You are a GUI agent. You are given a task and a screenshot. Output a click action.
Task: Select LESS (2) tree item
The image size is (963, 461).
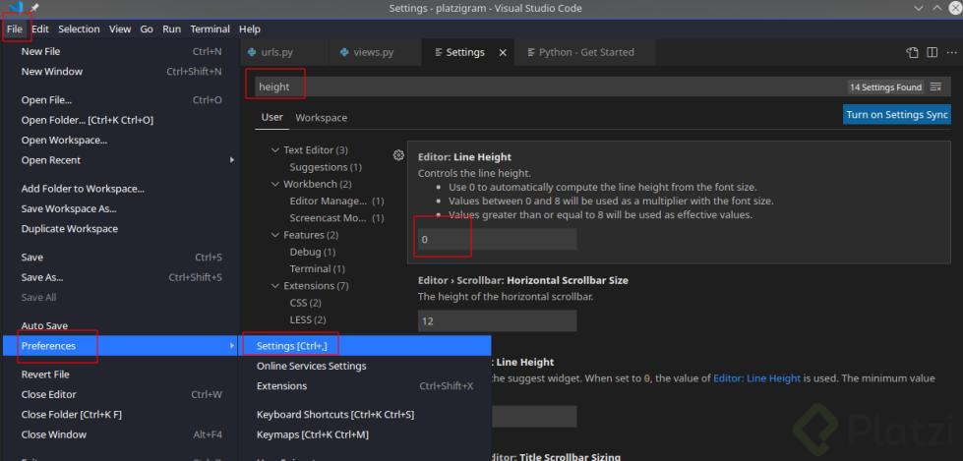pos(308,319)
